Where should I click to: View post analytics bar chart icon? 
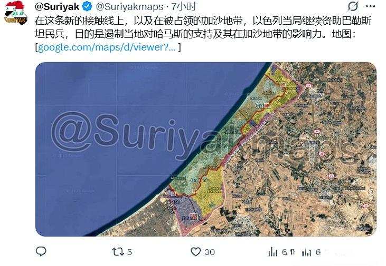272,252
